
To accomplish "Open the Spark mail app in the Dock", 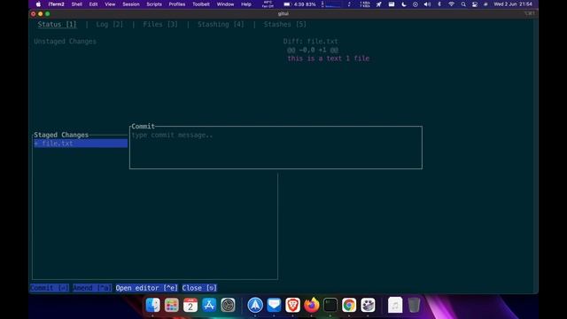I will coord(255,305).
